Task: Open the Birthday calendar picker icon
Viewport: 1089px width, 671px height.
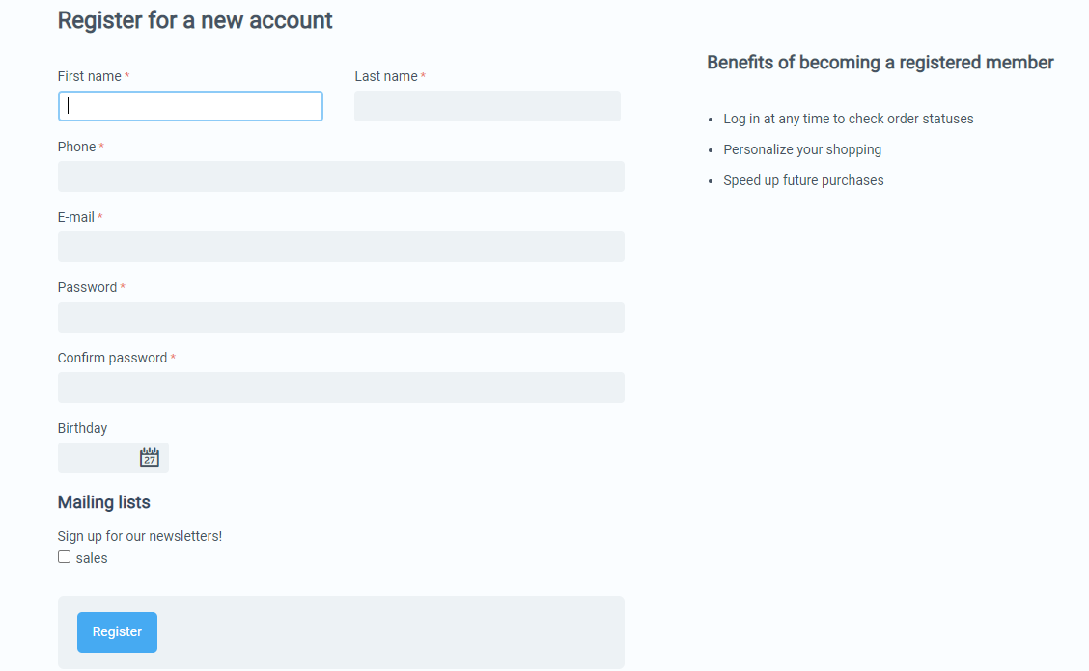Action: pos(150,457)
